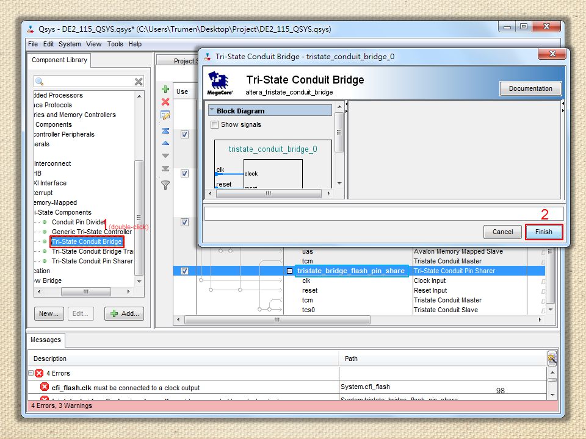
Task: Click the move up arrow icon
Action: coord(165,143)
